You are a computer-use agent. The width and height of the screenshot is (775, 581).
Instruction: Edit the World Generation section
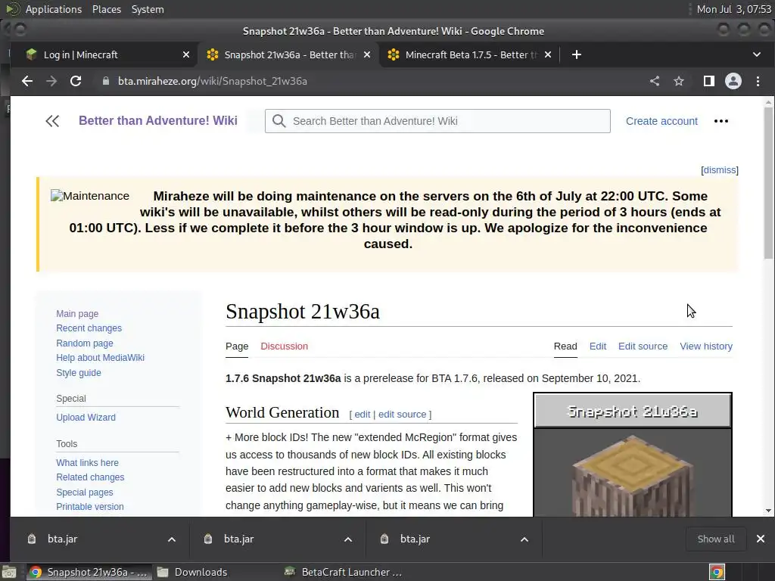point(363,415)
